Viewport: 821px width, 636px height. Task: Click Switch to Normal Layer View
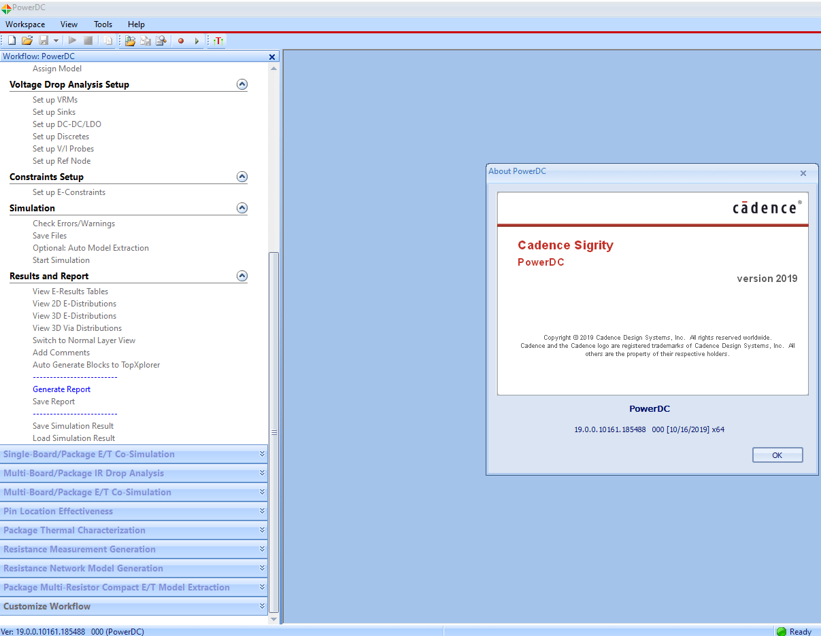pos(84,340)
